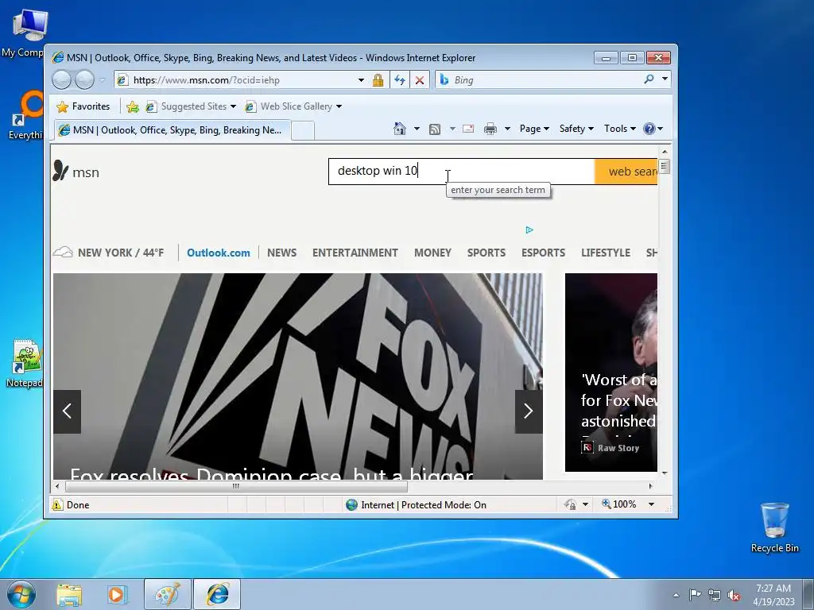Click the Back navigation button
The width and height of the screenshot is (814, 610).
click(x=61, y=80)
